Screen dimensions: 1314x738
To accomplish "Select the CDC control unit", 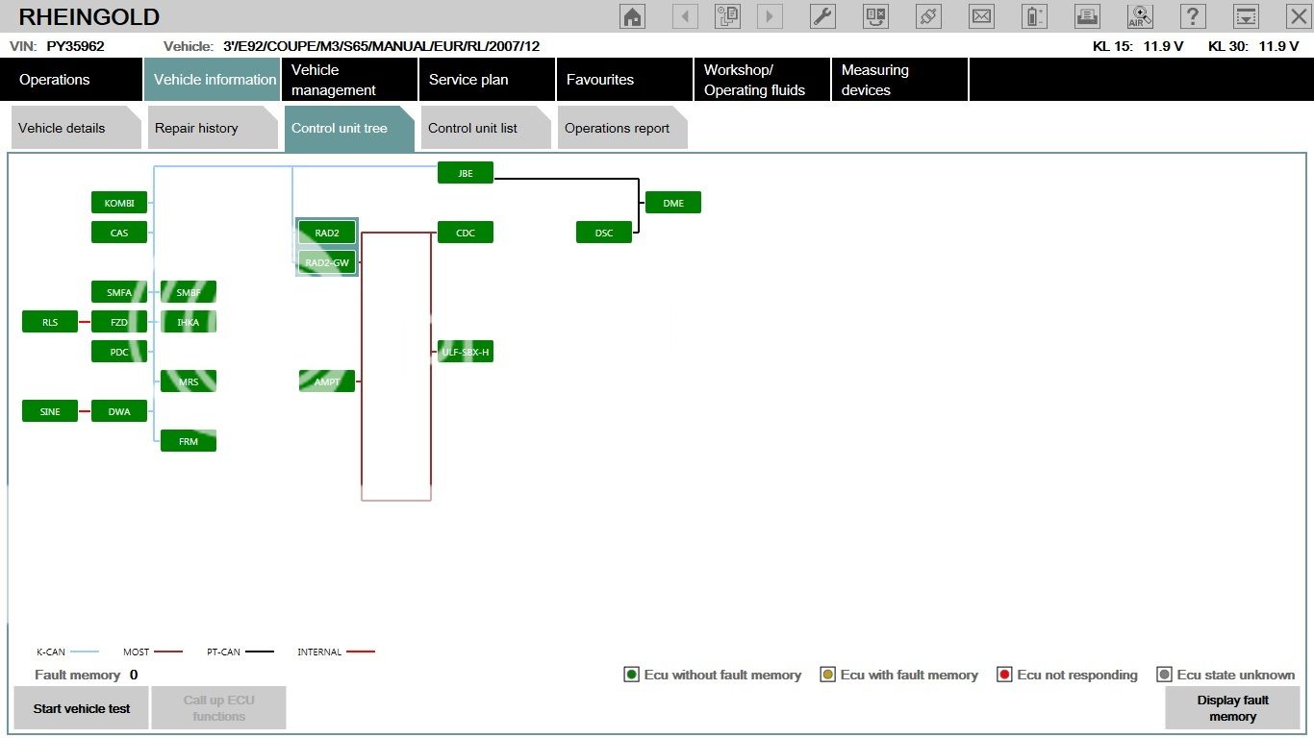I will [466, 233].
